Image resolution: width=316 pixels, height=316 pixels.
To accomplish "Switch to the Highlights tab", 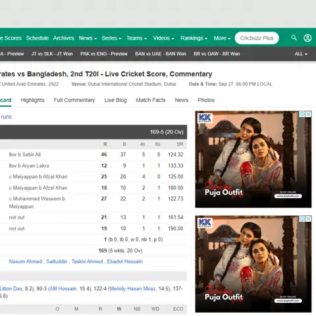I will pos(32,100).
